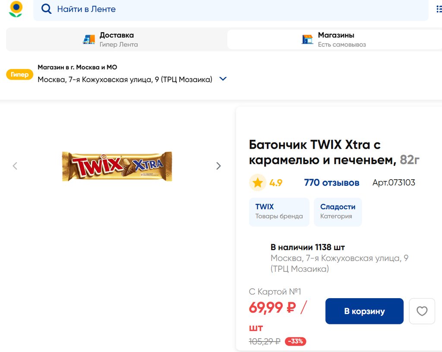Click the delivery truck icon

(x=89, y=39)
